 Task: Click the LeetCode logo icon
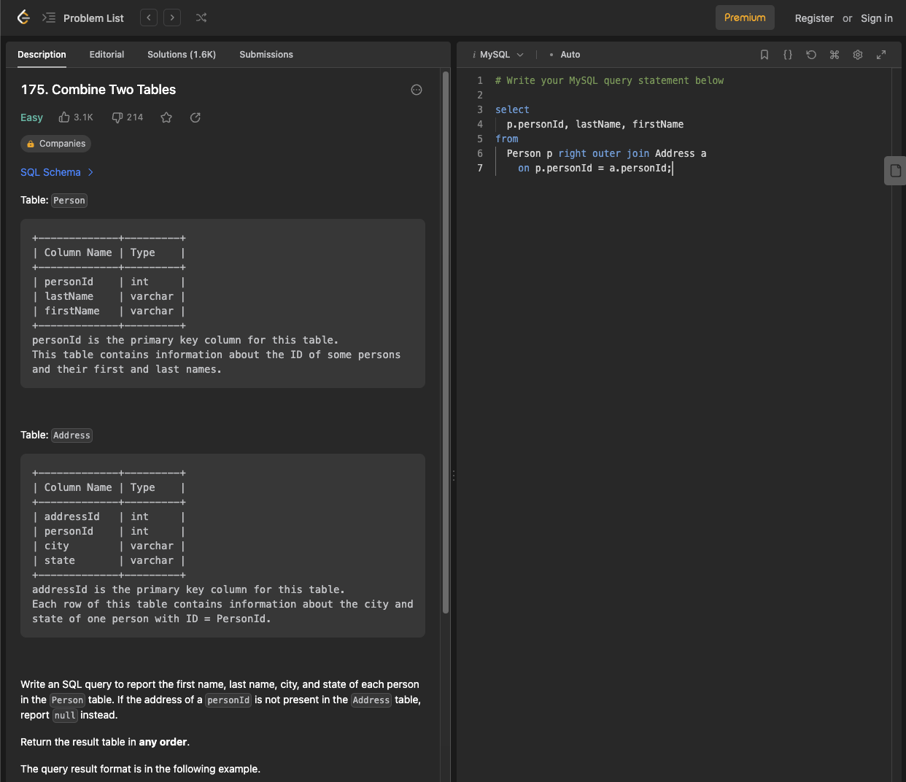[23, 18]
